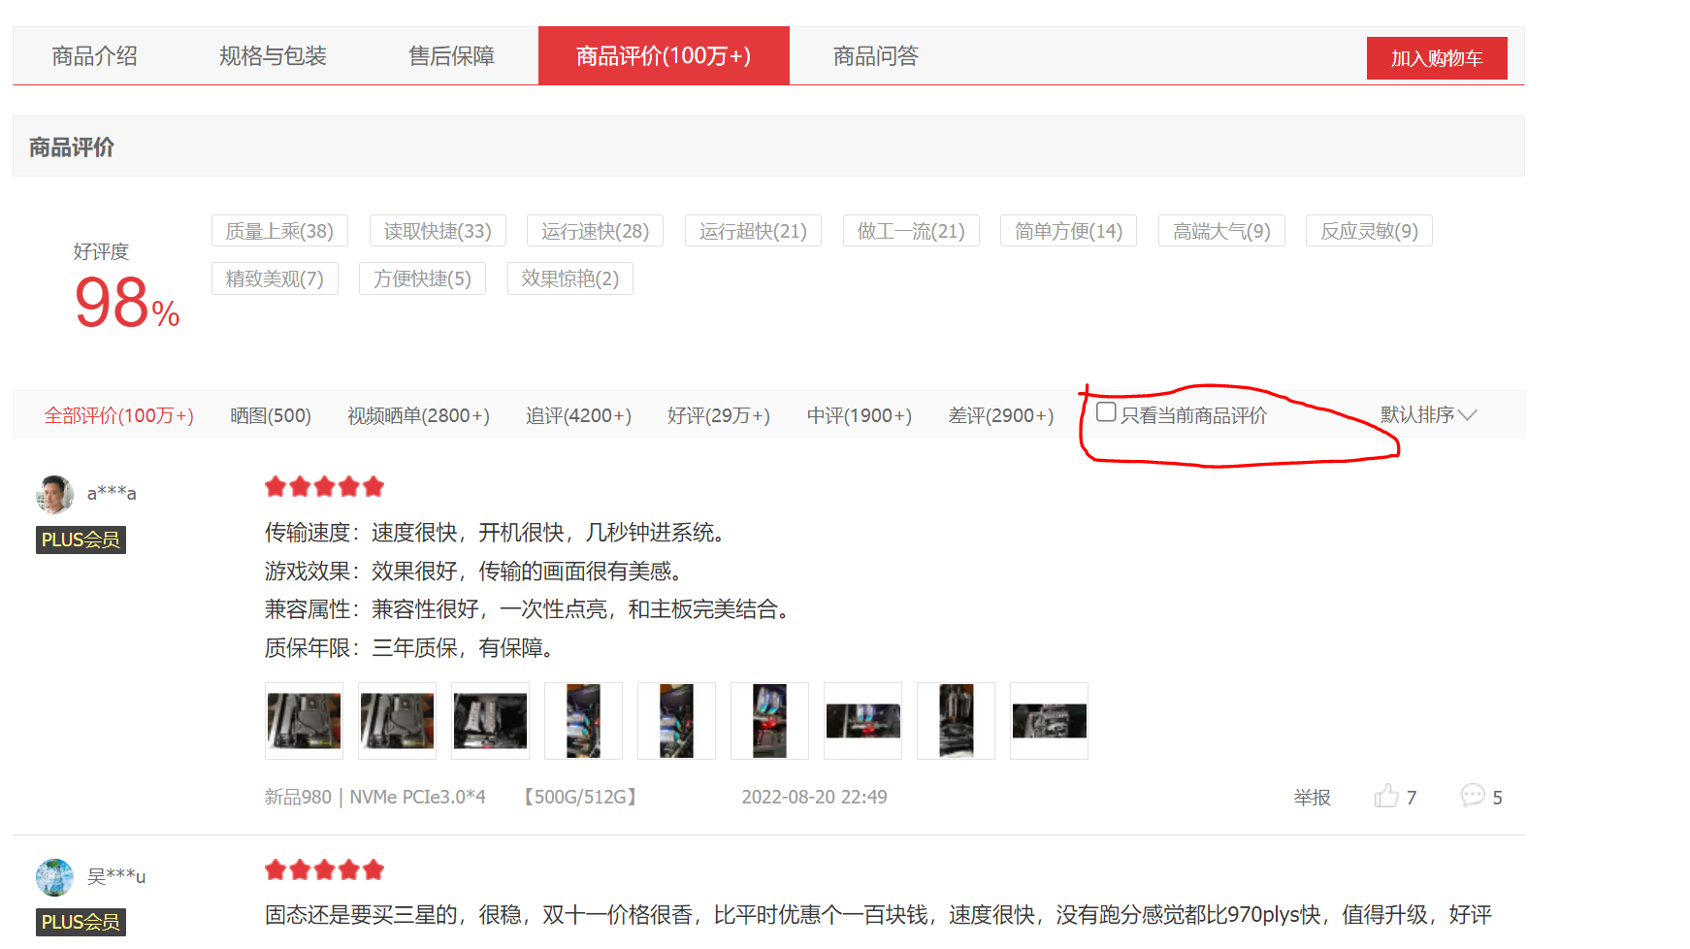Select tag 高端大气(9)
1690x949 pixels.
[x=1221, y=231]
